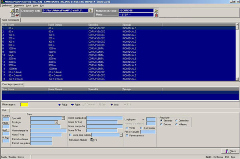Viewport: 240px width, 159px height.
Task: Click the Ricerca gara yellow field
Action: tap(24, 105)
